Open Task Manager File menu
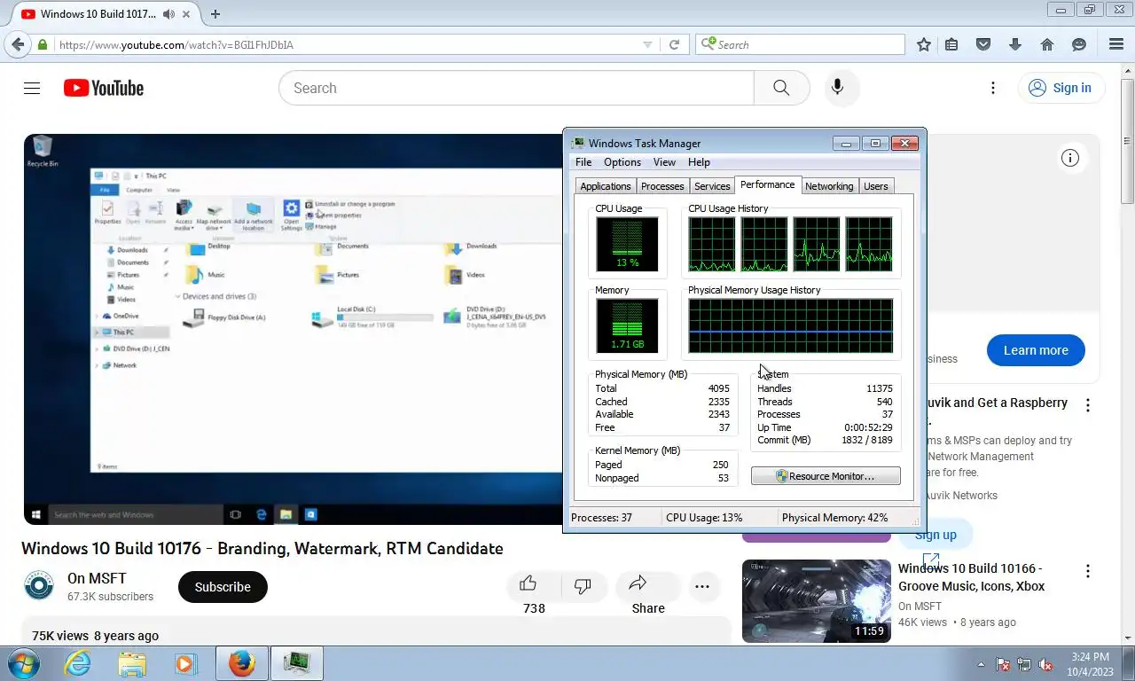The image size is (1135, 681). pos(583,162)
